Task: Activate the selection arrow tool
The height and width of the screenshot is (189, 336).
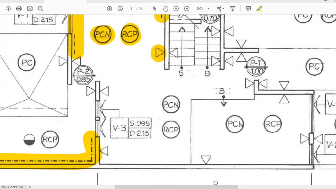Action: (x=155, y=9)
